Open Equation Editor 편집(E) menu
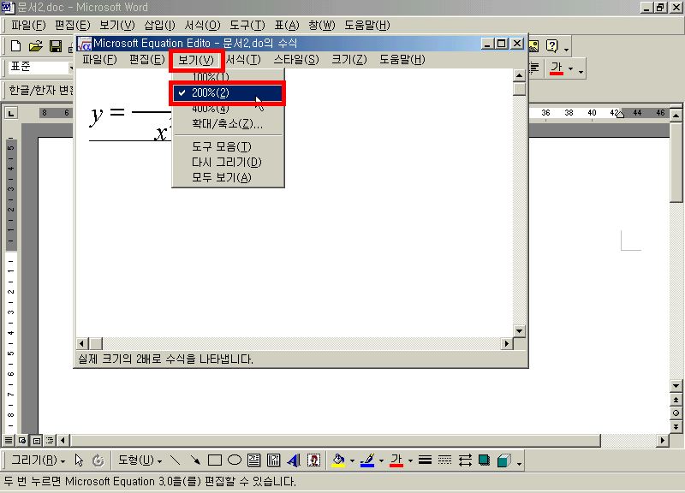Image resolution: width=685 pixels, height=493 pixels. [x=147, y=59]
